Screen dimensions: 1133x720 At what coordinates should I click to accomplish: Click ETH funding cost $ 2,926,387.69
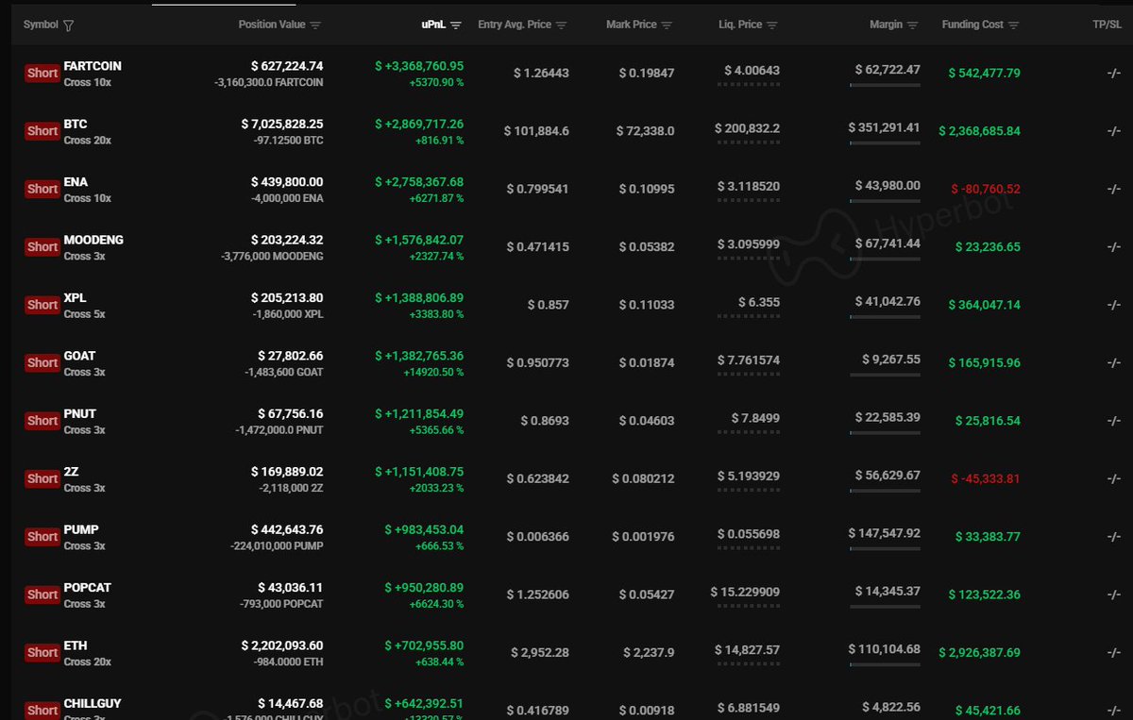pos(979,652)
